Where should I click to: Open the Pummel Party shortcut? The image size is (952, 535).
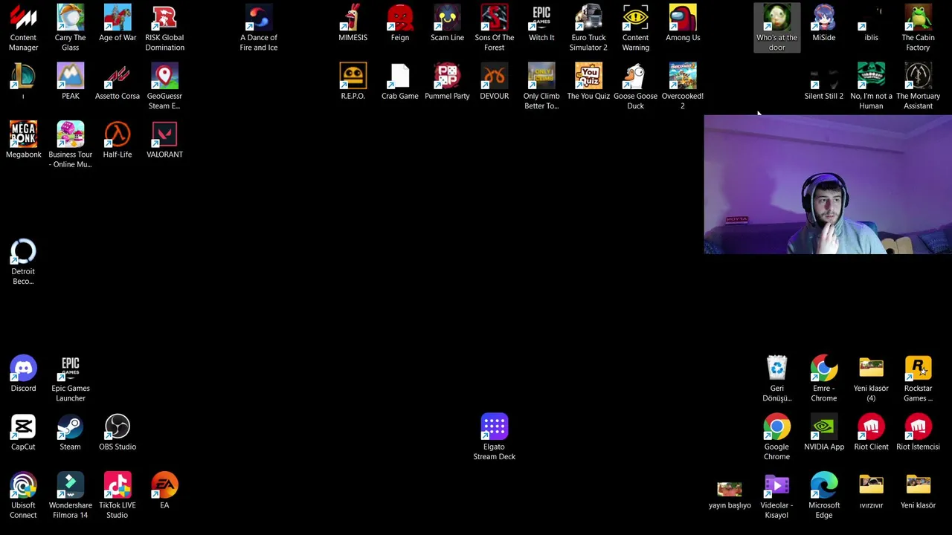(x=447, y=82)
